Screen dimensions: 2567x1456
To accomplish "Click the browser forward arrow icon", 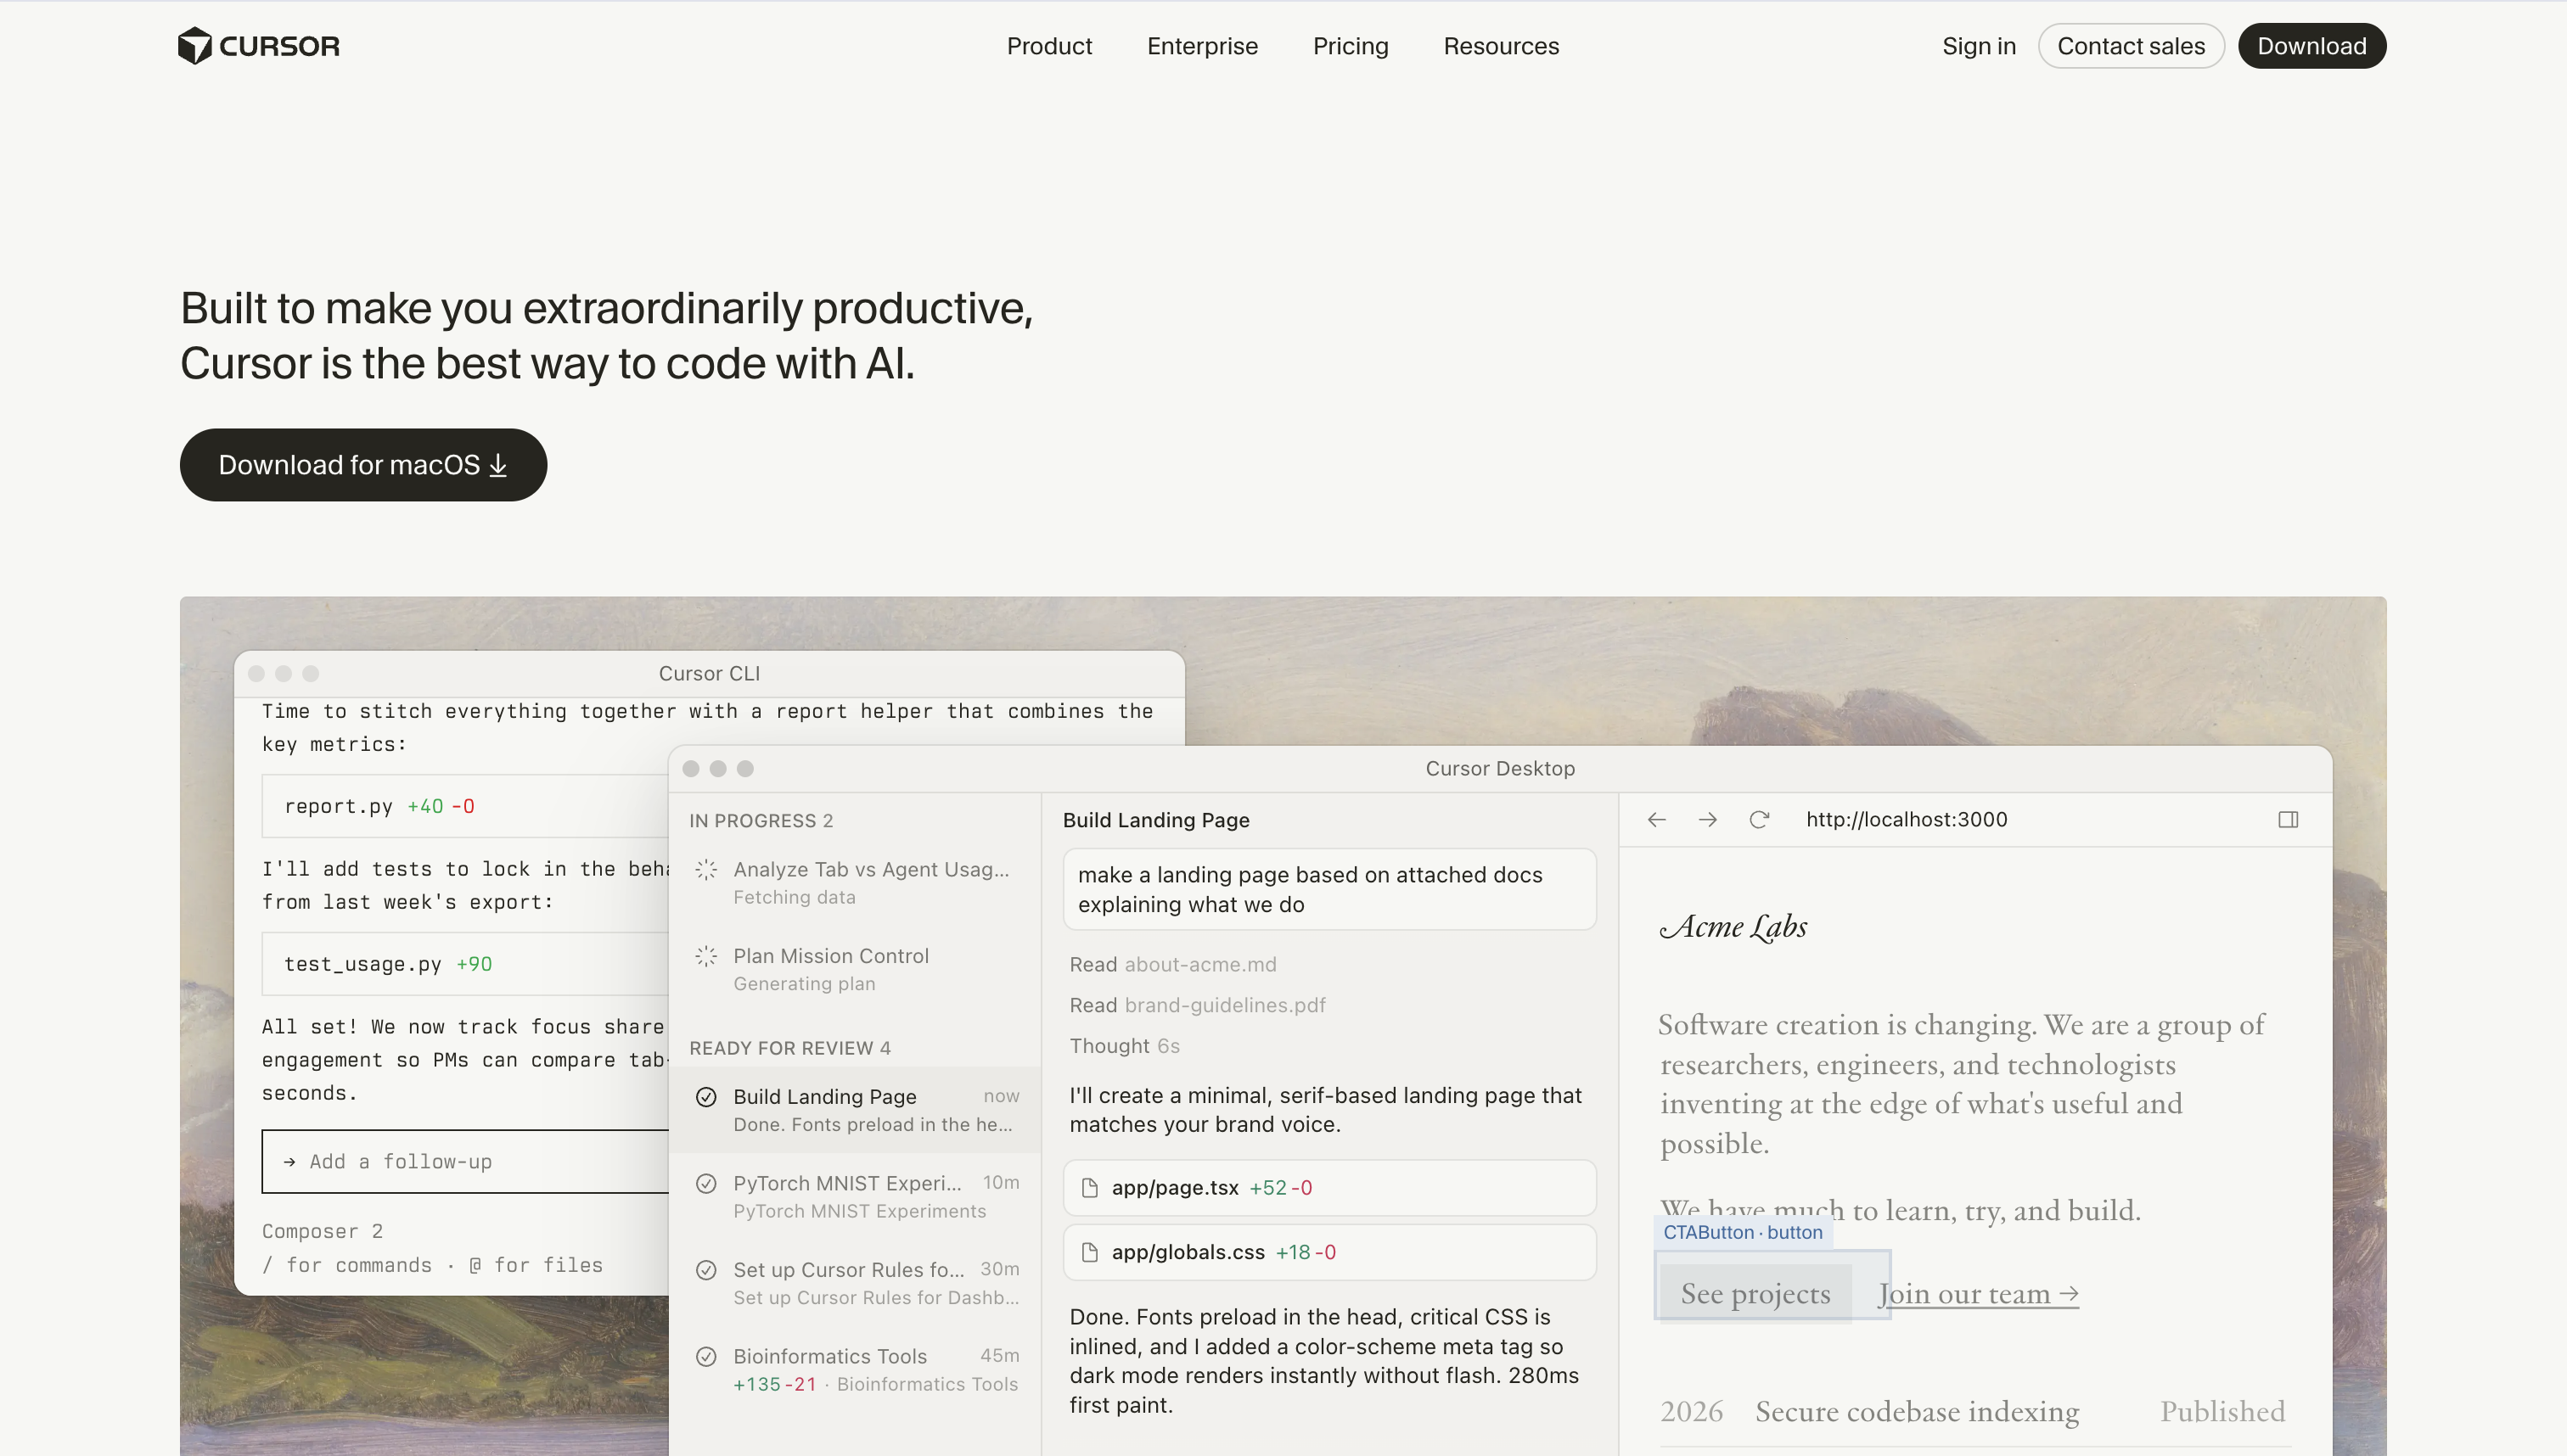I will [1708, 820].
